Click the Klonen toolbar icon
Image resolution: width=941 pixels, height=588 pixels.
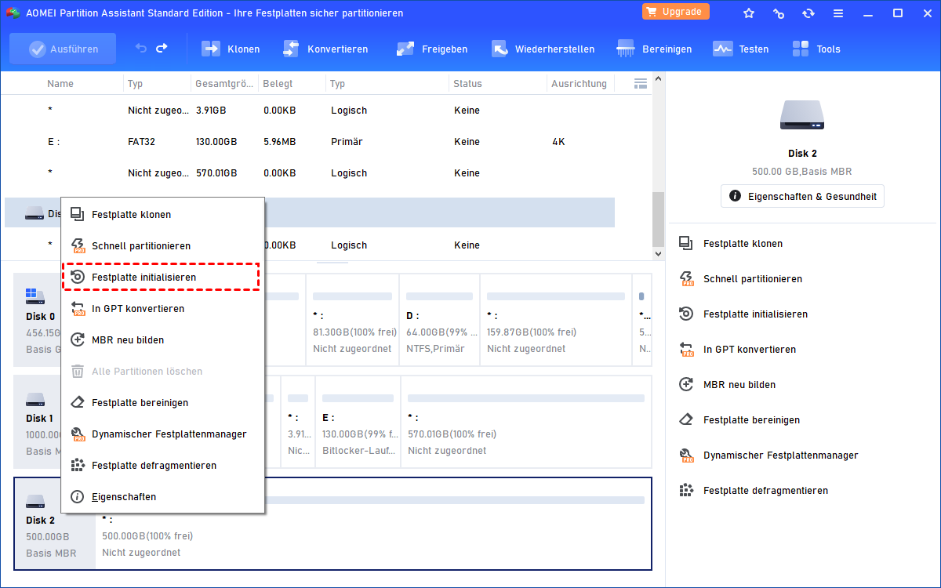click(x=231, y=49)
